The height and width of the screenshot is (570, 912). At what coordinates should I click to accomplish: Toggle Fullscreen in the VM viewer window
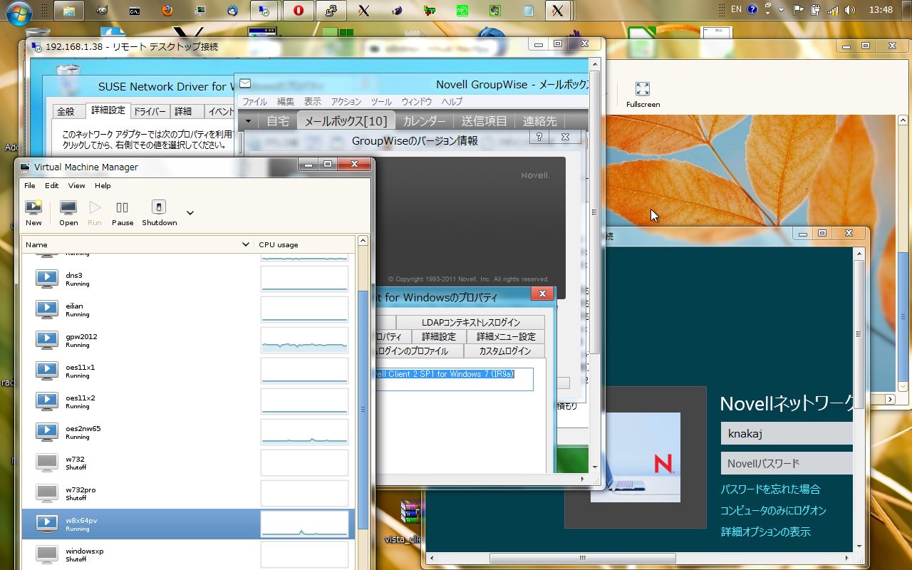pos(643,95)
